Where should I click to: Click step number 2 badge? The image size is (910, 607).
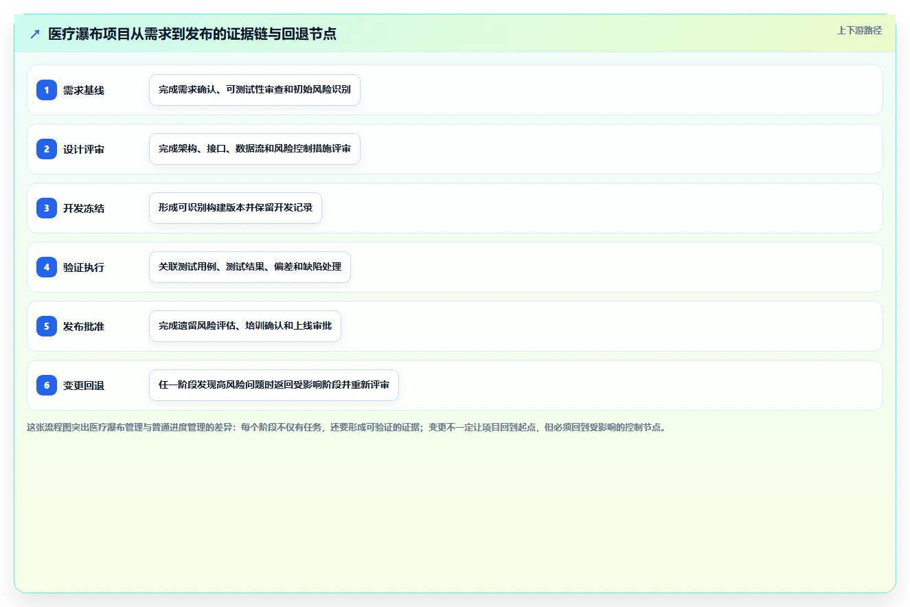(x=47, y=149)
